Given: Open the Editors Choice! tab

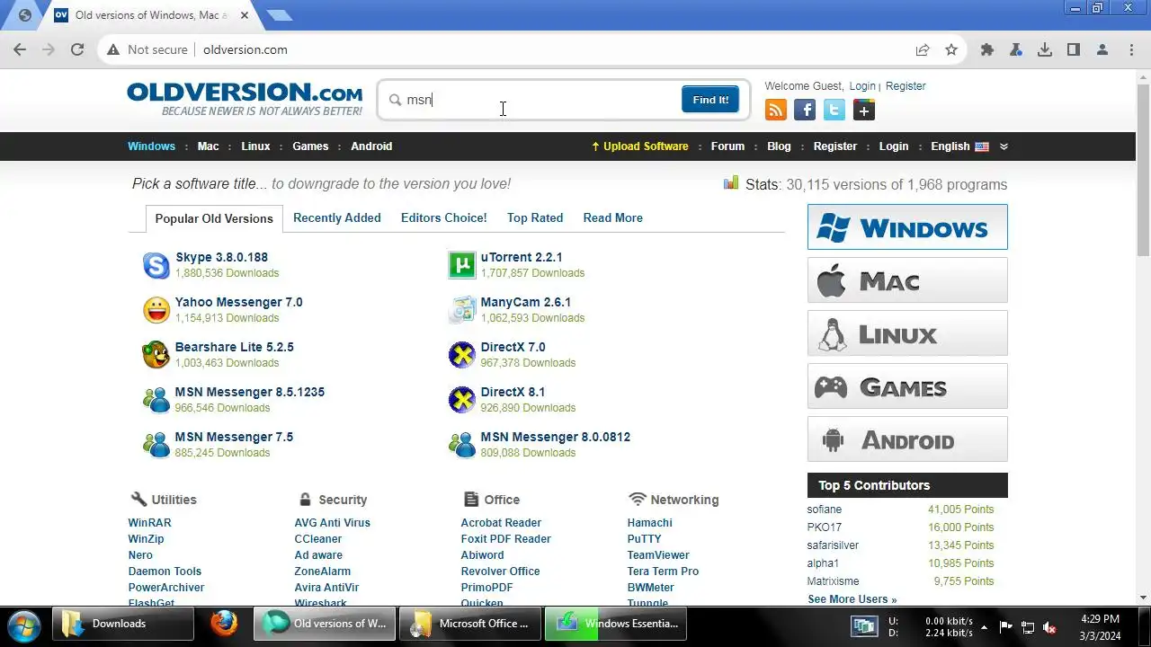Looking at the screenshot, I should [x=444, y=217].
